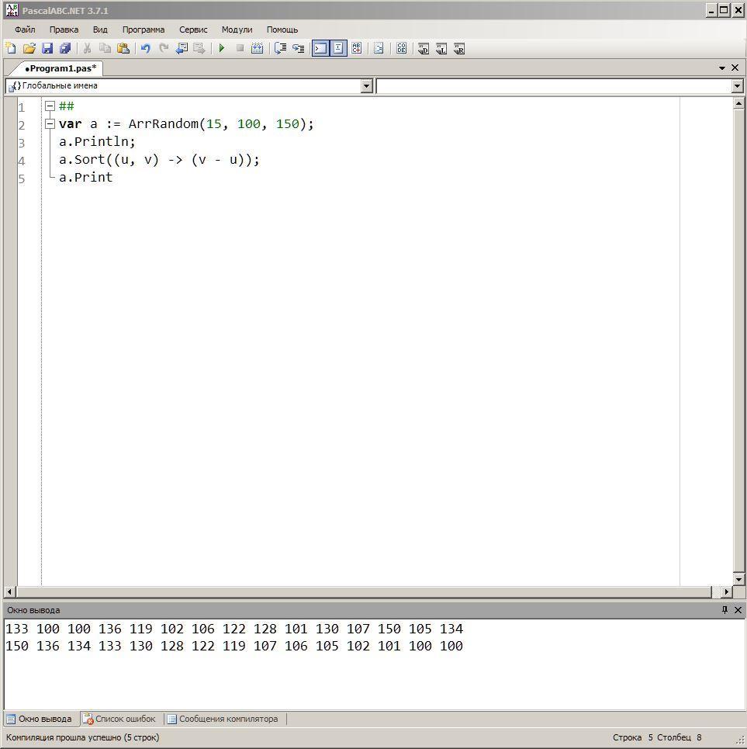Click the Paste clipboard icon
The width and height of the screenshot is (747, 749).
[123, 48]
